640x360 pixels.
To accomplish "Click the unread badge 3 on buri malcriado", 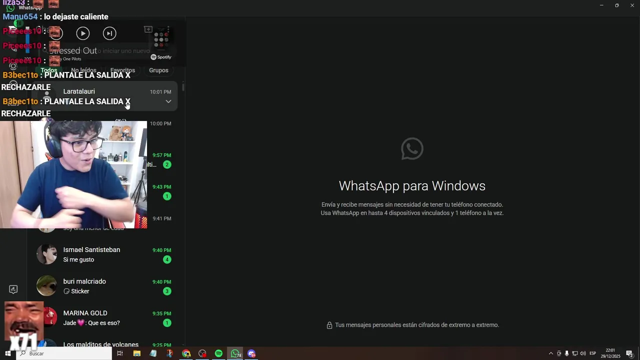I will [x=167, y=291].
